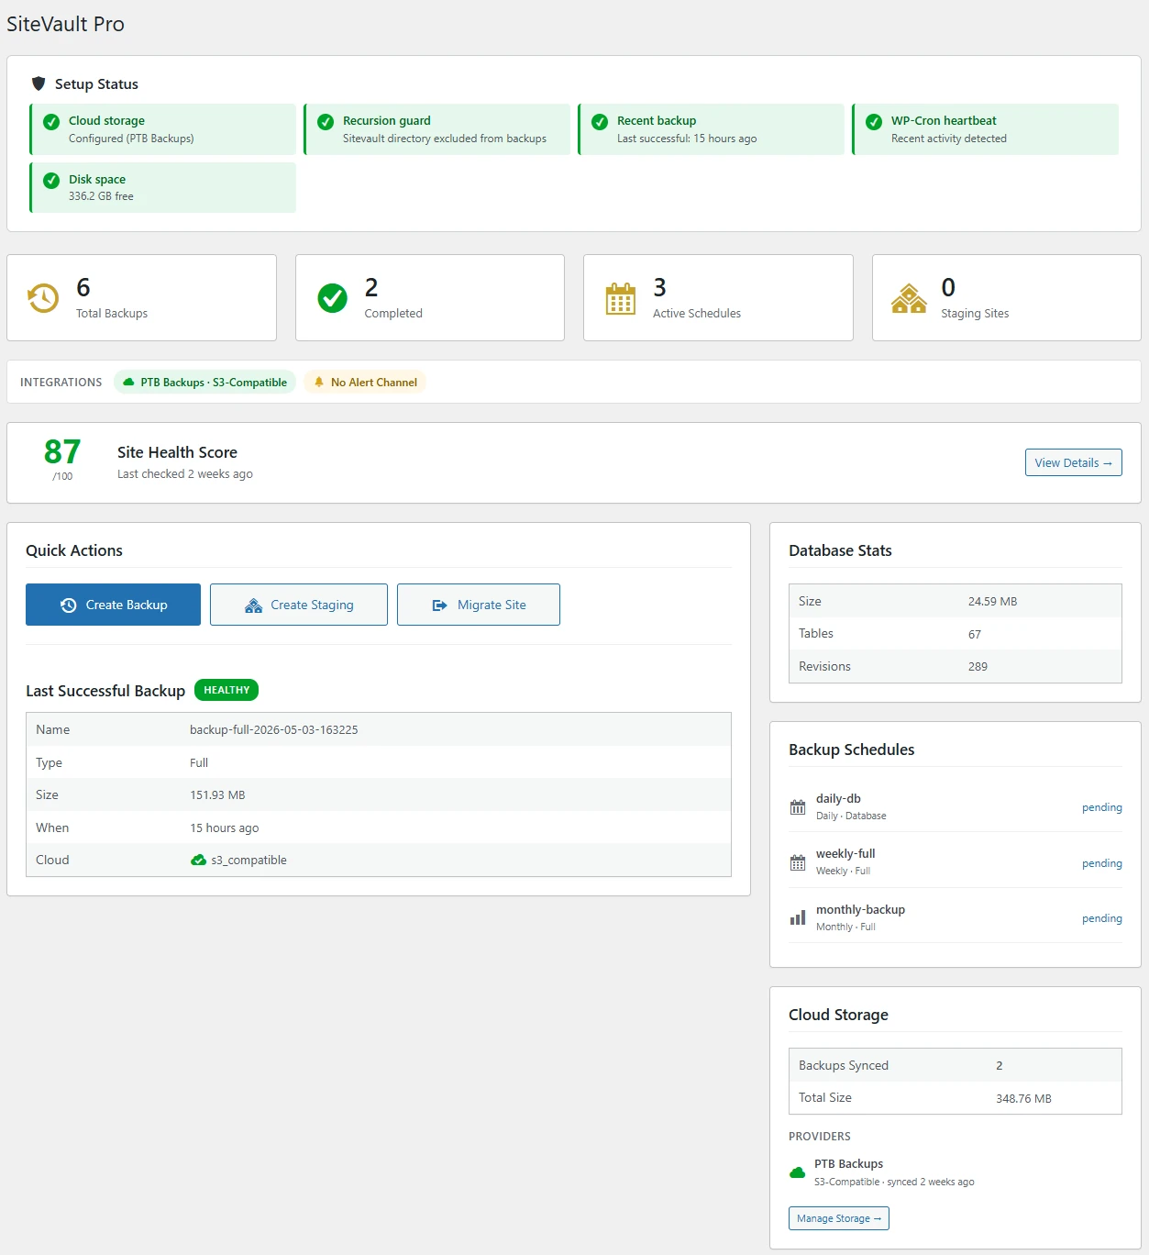The width and height of the screenshot is (1149, 1255).
Task: Click backup name backup-full-2026-05-03-163225
Action: point(273,730)
